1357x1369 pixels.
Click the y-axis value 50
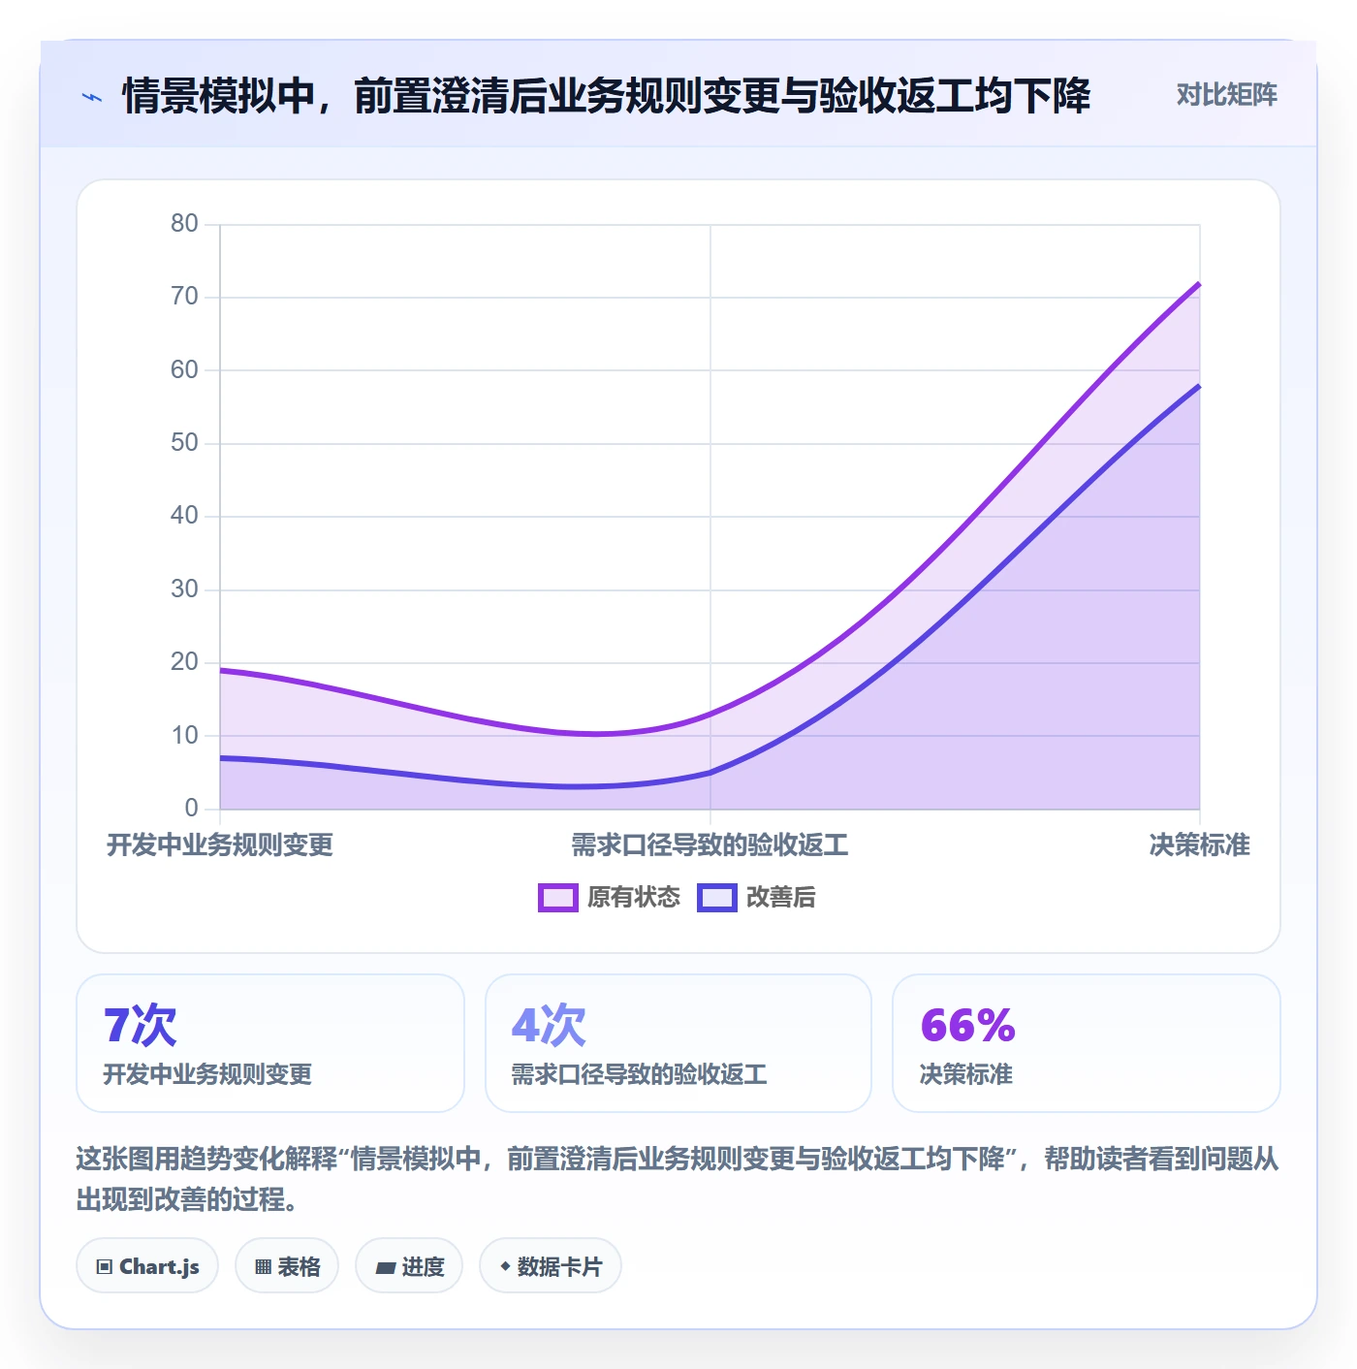[x=184, y=443]
